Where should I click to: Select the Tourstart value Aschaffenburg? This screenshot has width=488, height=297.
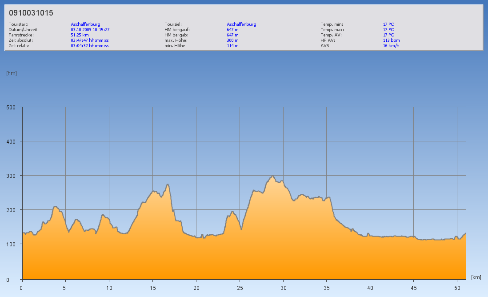pyautogui.click(x=85, y=24)
